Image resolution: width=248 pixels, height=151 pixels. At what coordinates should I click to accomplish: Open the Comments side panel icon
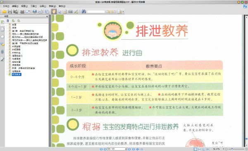[x=2, y=45]
